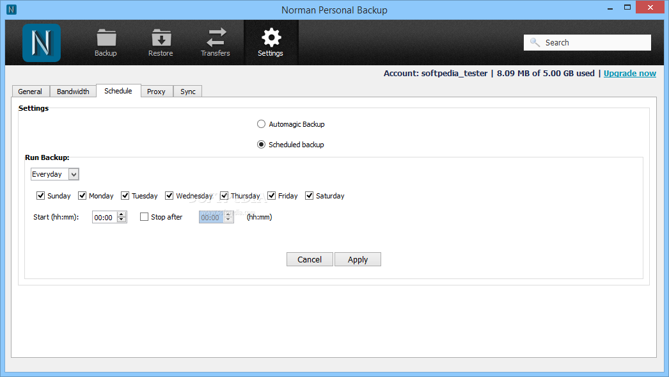
Task: Select the Schedule tab
Action: coord(118,90)
